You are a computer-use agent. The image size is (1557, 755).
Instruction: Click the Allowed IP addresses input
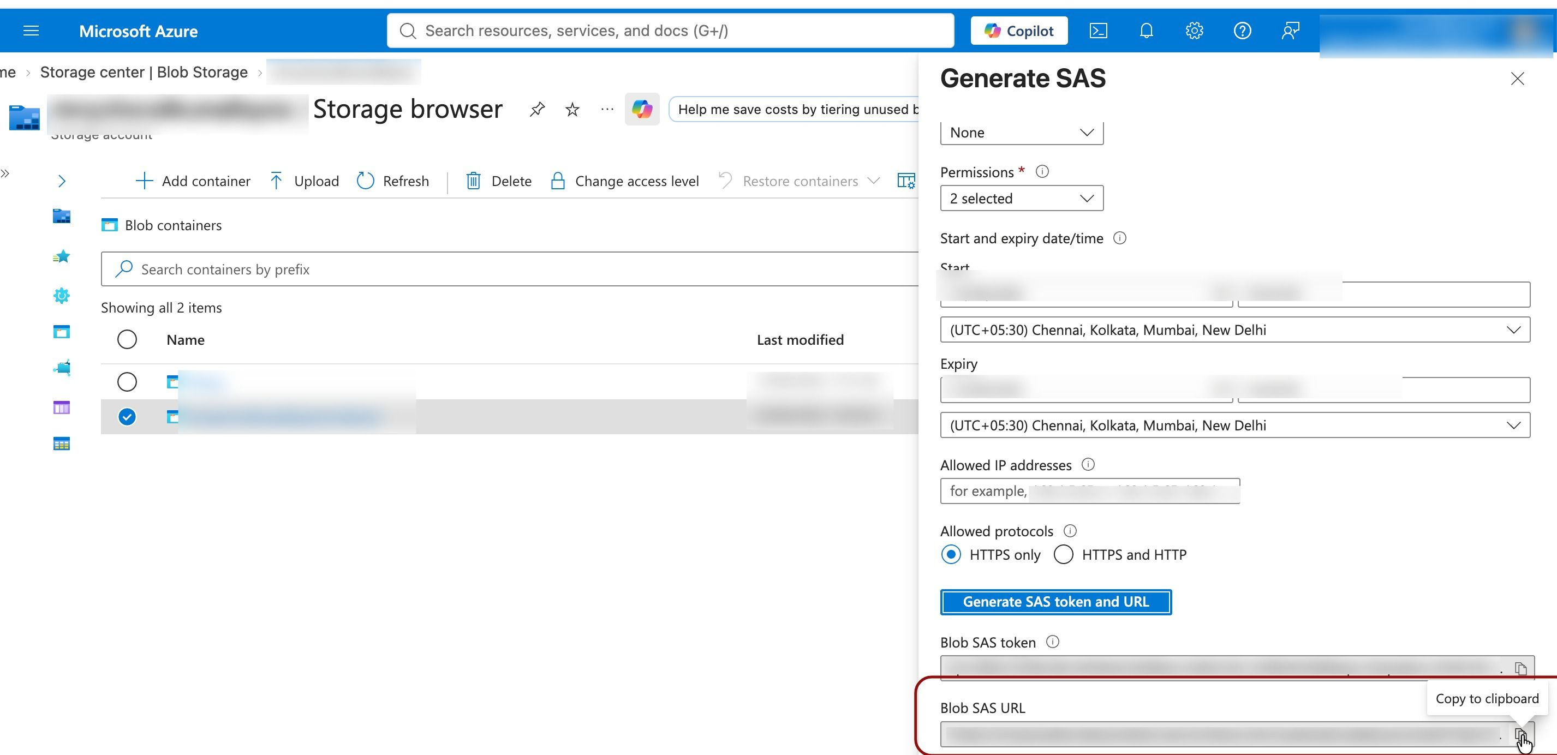coord(1090,491)
